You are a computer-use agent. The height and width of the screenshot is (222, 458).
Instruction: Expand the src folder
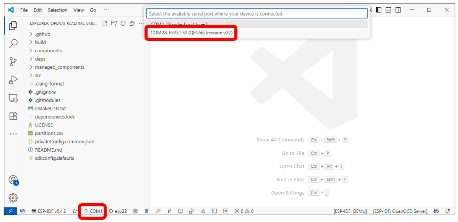click(x=86, y=75)
